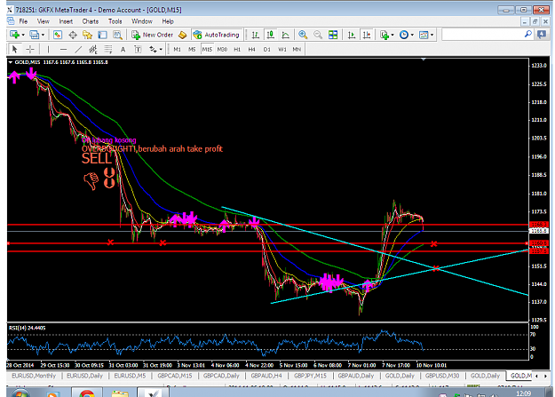Select the horizontal line tool
This screenshot has width=555, height=397.
click(x=63, y=49)
